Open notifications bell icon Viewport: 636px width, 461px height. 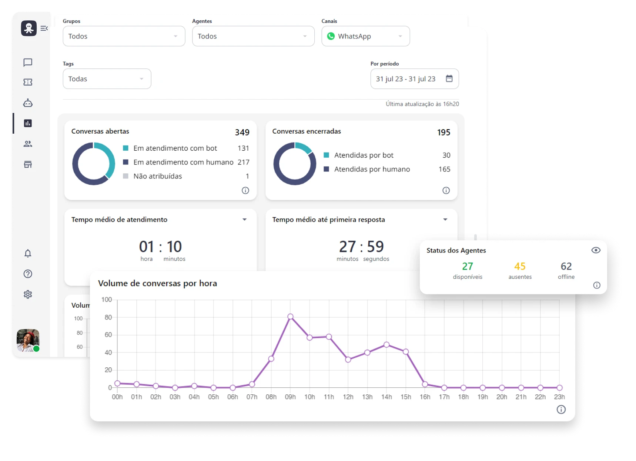click(28, 253)
